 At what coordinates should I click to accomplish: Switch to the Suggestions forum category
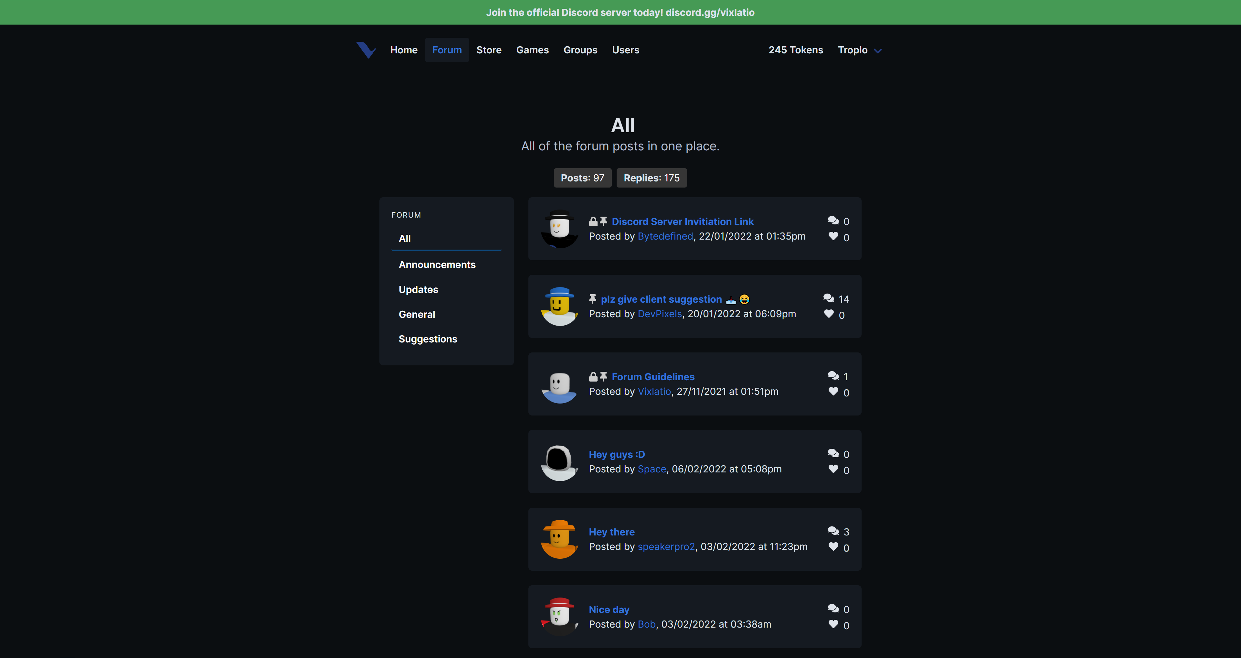pyautogui.click(x=428, y=339)
